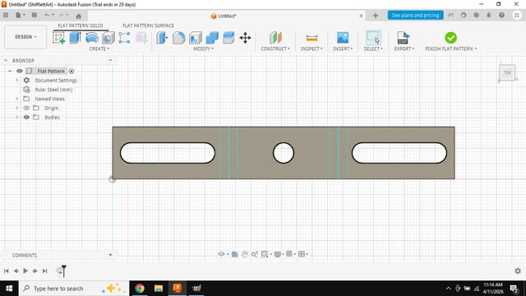Click See plans and pricing button
Screen dimensions: 526x296
click(415, 15)
